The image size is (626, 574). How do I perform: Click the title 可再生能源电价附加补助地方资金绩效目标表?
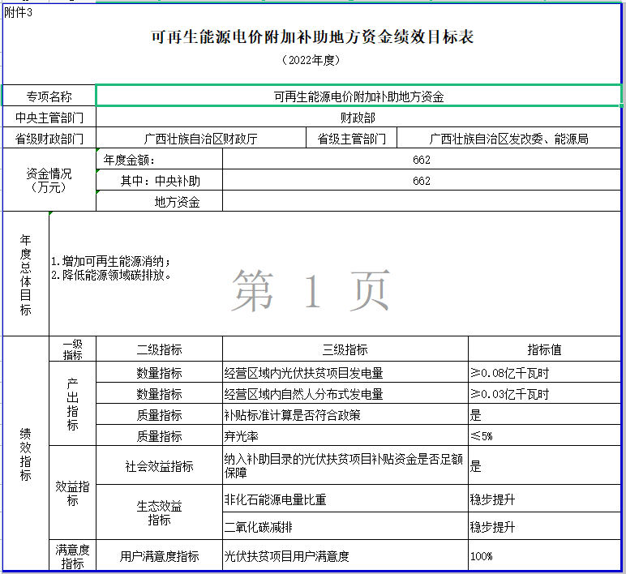pyautogui.click(x=313, y=36)
